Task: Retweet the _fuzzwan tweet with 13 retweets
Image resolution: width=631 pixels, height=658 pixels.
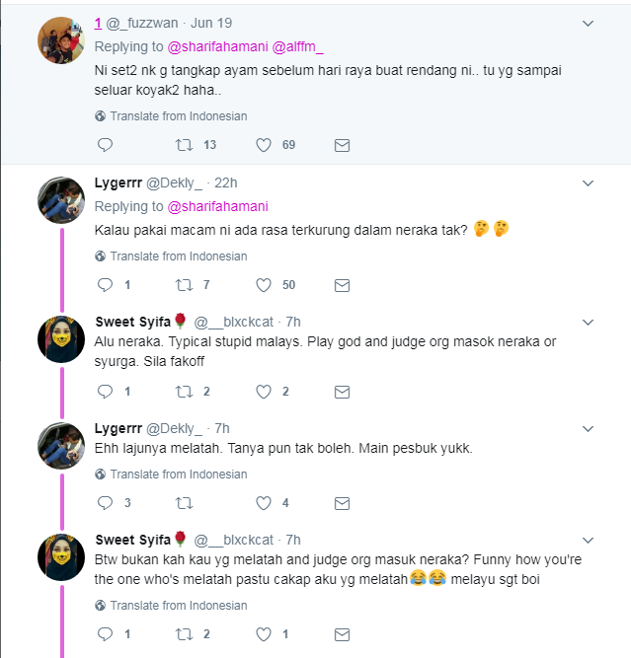Action: (x=184, y=145)
